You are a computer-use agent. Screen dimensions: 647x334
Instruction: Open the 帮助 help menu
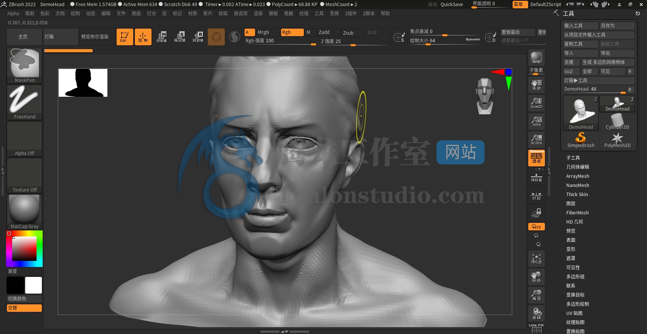coord(385,13)
